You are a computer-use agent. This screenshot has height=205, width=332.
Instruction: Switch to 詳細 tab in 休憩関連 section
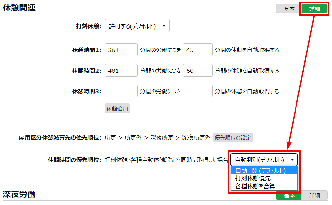(314, 9)
